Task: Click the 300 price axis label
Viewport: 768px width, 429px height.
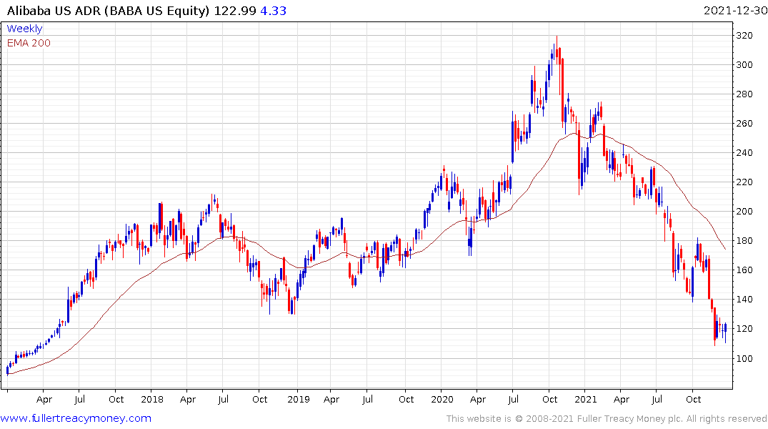Action: pyautogui.click(x=744, y=65)
